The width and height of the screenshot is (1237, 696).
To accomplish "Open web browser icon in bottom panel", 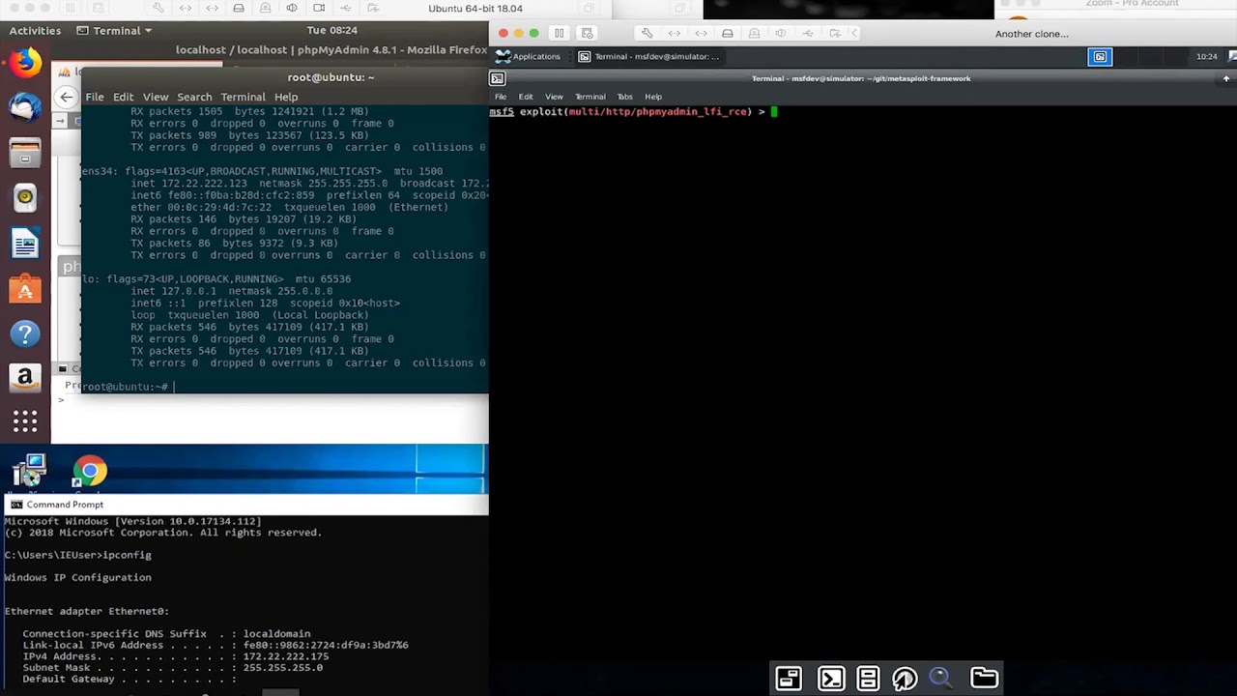I will pyautogui.click(x=905, y=679).
